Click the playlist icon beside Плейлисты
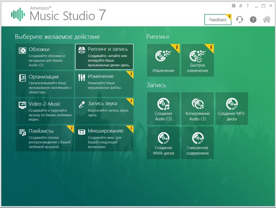 (x=22, y=132)
